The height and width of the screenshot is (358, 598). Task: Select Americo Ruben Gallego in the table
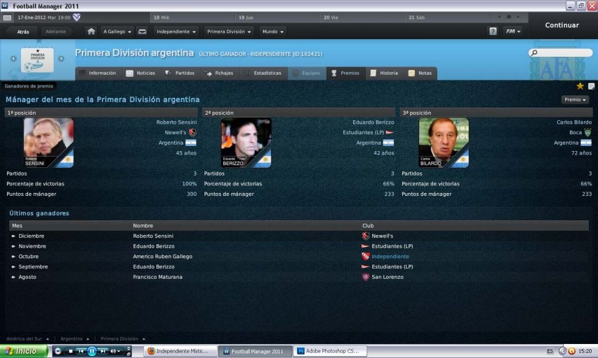click(163, 257)
